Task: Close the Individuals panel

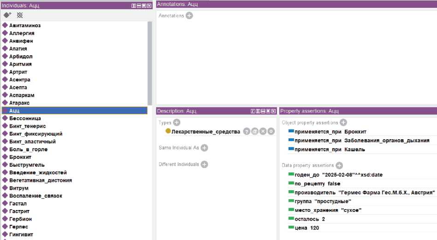Action: pyautogui.click(x=149, y=6)
